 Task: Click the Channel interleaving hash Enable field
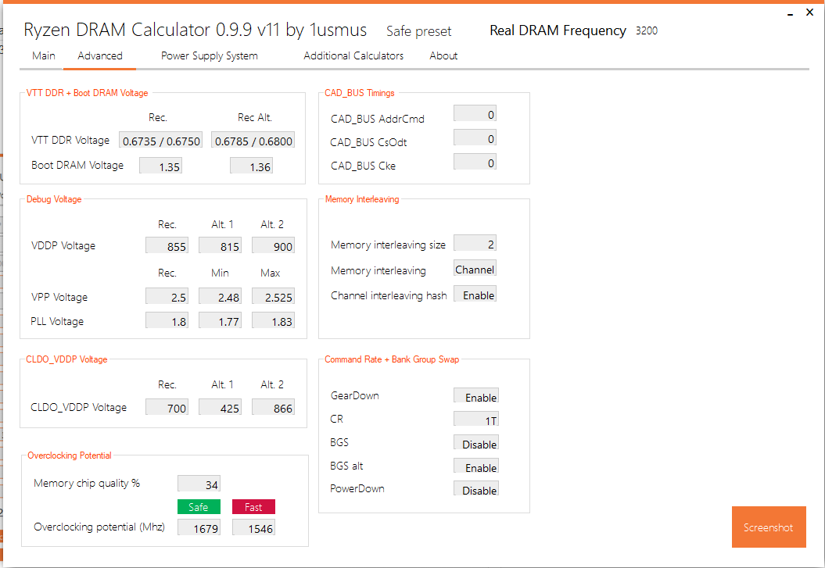coord(475,295)
